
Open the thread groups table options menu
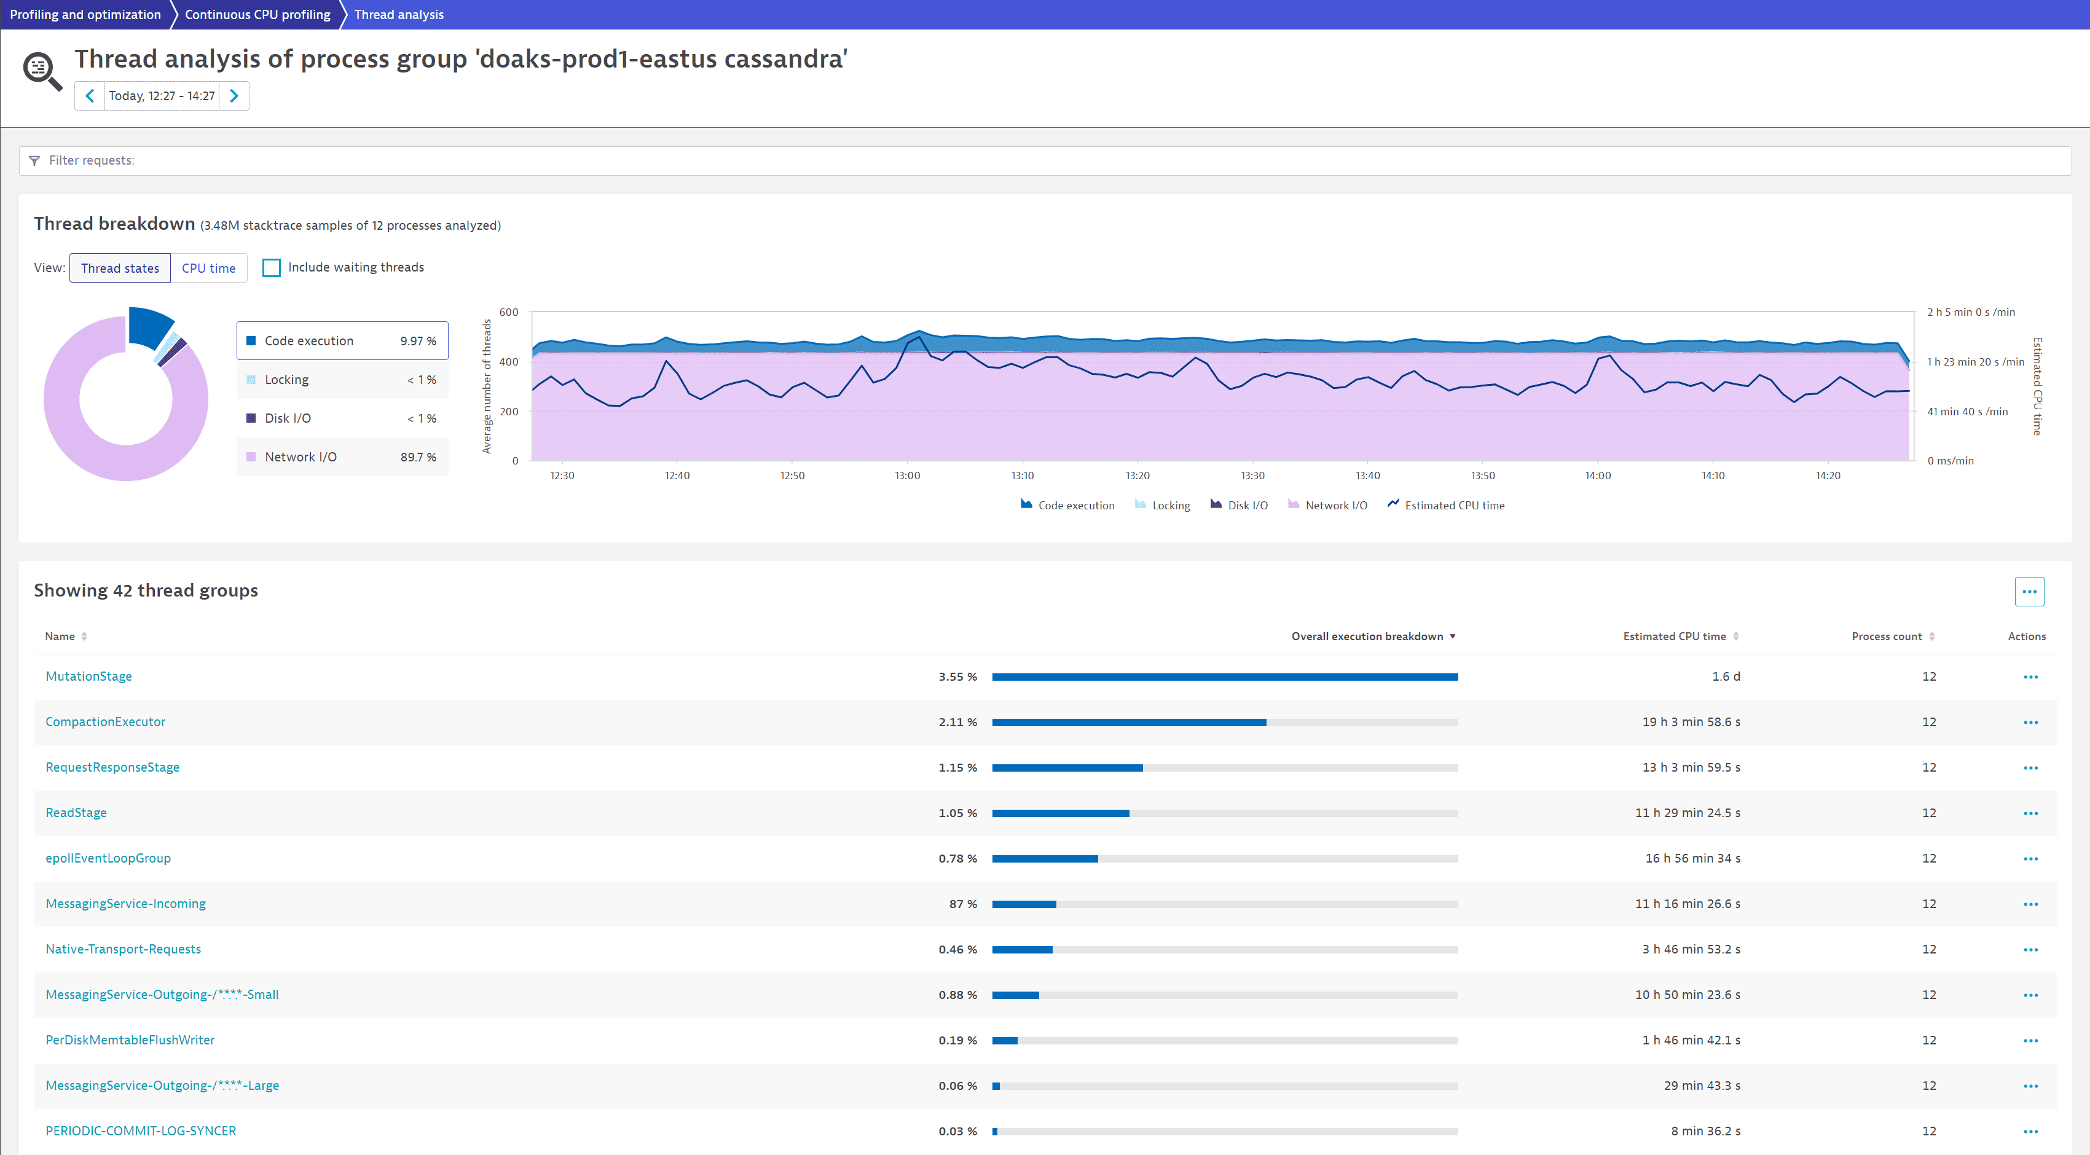pyautogui.click(x=2029, y=591)
